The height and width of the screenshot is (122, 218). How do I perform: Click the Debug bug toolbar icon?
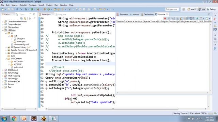pyautogui.click(x=26, y=9)
